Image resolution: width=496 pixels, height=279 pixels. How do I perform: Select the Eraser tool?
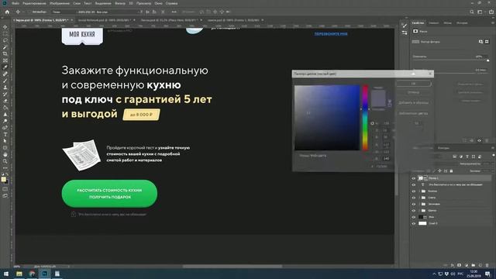coord(5,101)
